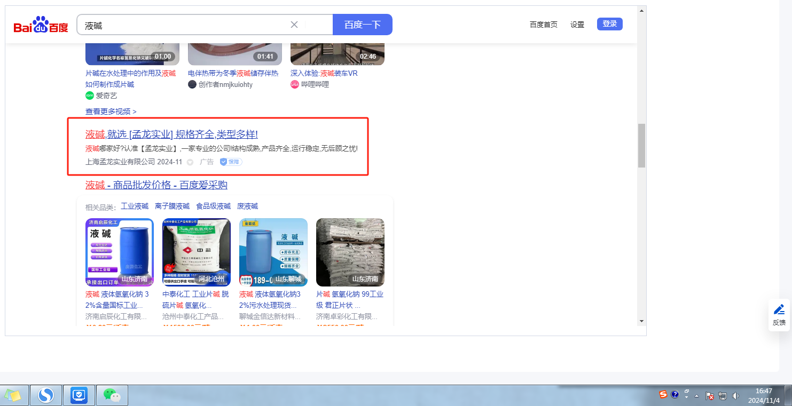Screen dimensions: 792x406
Task: Click the scrollbar down arrow
Action: 641,321
